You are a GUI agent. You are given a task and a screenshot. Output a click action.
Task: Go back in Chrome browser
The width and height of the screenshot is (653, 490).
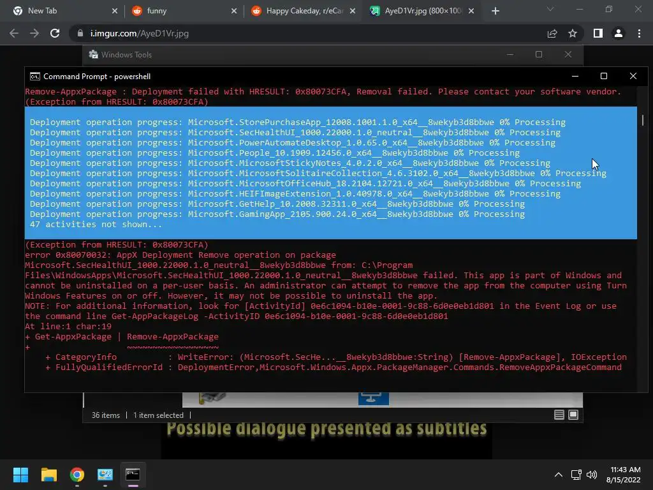pos(14,33)
